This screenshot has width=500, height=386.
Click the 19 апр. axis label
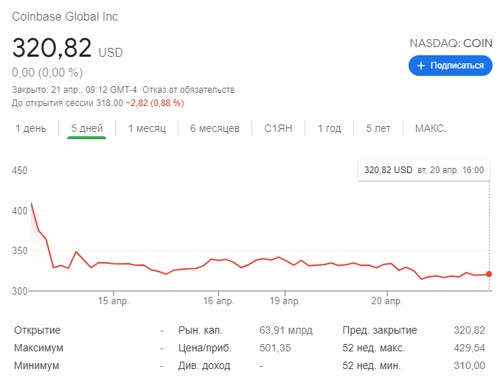click(285, 301)
